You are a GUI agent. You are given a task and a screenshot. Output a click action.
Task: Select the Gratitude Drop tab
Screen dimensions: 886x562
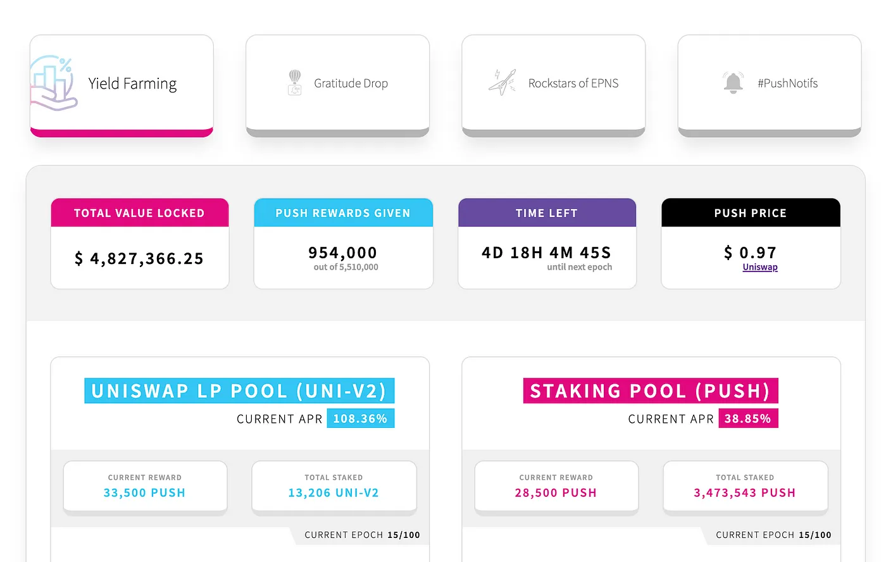coord(337,84)
